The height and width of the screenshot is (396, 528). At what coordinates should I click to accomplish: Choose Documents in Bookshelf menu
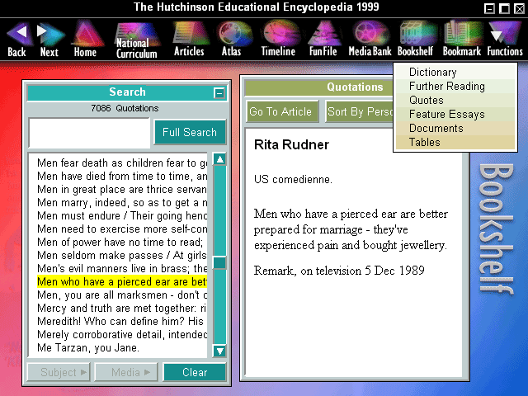[455, 129]
